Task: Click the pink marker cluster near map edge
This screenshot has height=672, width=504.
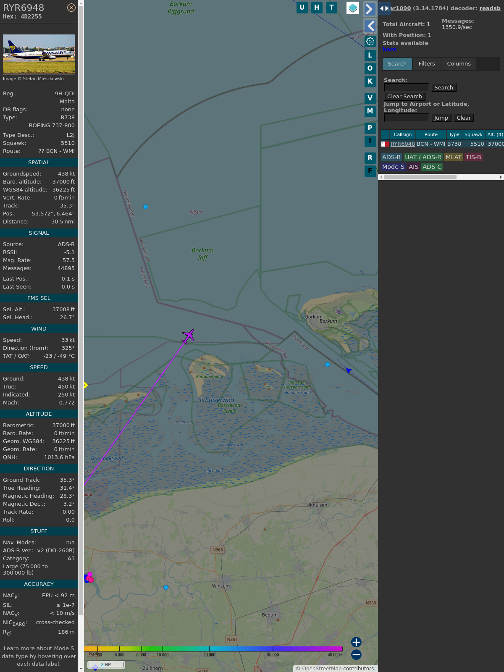Action: (89, 578)
